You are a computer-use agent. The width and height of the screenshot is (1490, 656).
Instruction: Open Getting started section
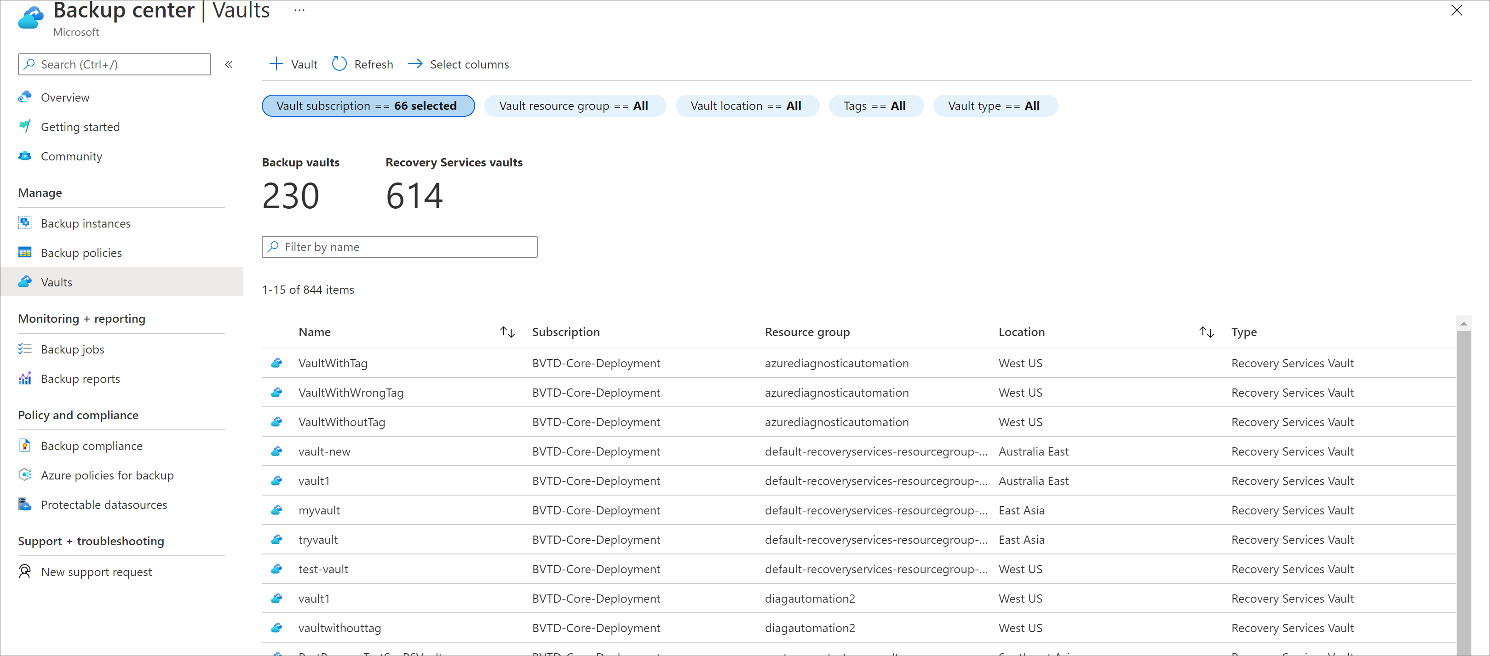[81, 126]
